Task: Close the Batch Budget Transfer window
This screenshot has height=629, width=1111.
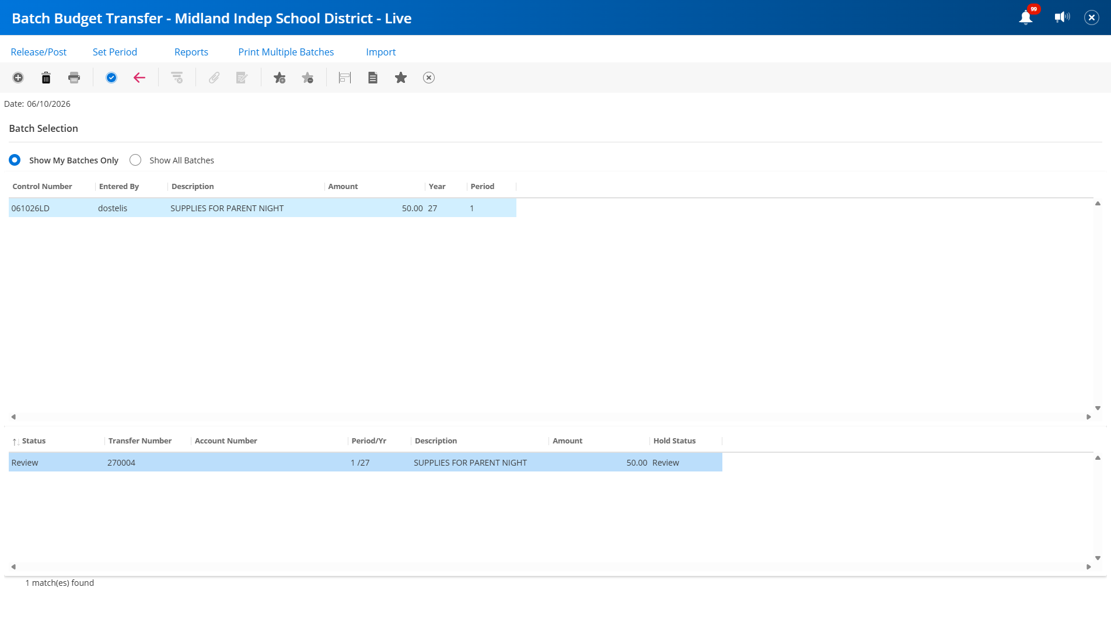Action: (1092, 18)
